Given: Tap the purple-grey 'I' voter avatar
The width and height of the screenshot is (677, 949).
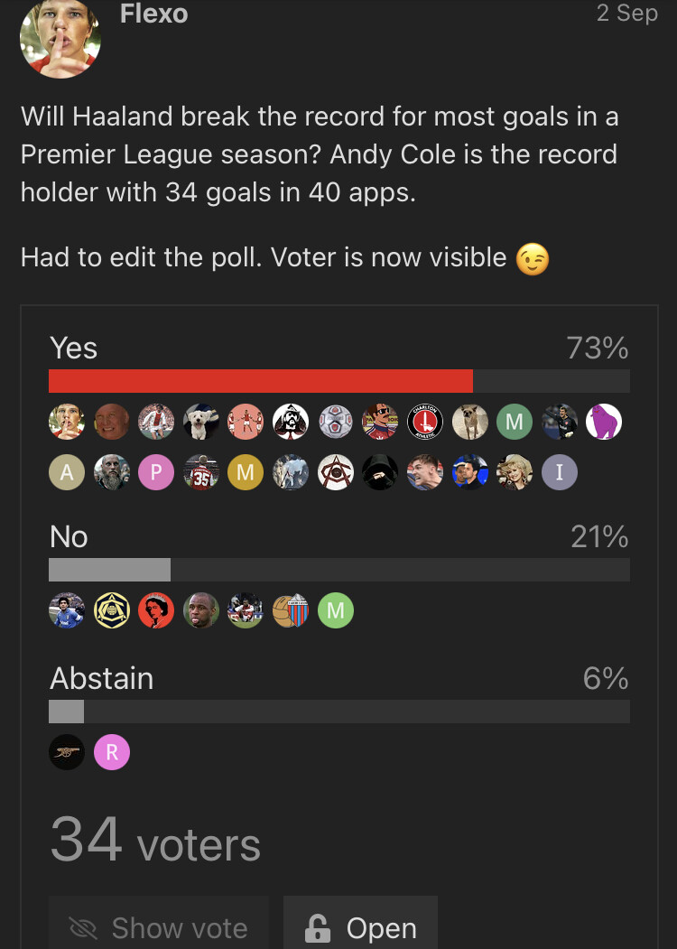Looking at the screenshot, I should pyautogui.click(x=560, y=471).
